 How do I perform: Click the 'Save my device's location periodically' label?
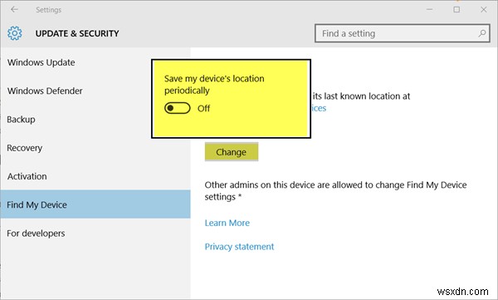click(x=214, y=84)
